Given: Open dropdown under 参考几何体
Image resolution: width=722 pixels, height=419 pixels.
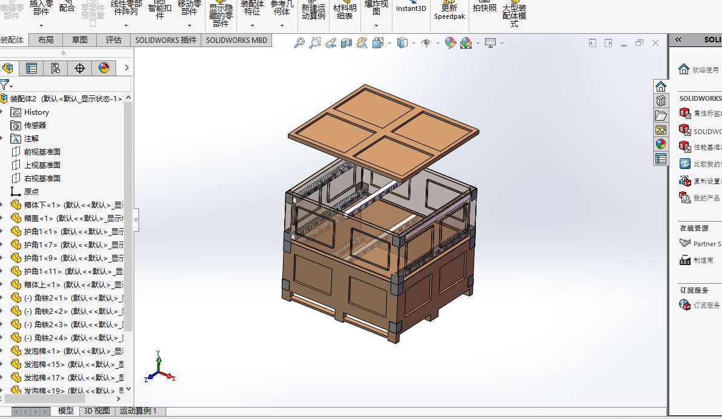Looking at the screenshot, I should (x=282, y=26).
